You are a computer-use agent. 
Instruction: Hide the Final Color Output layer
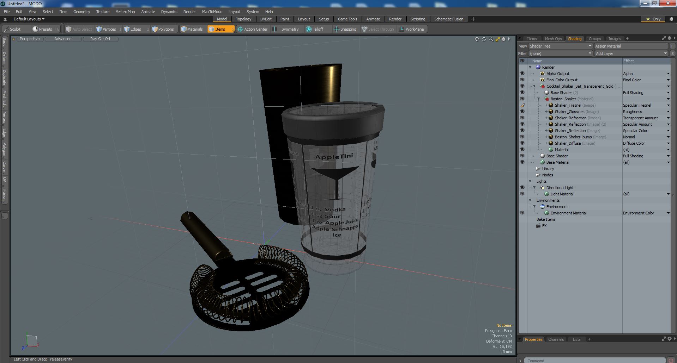coord(522,80)
